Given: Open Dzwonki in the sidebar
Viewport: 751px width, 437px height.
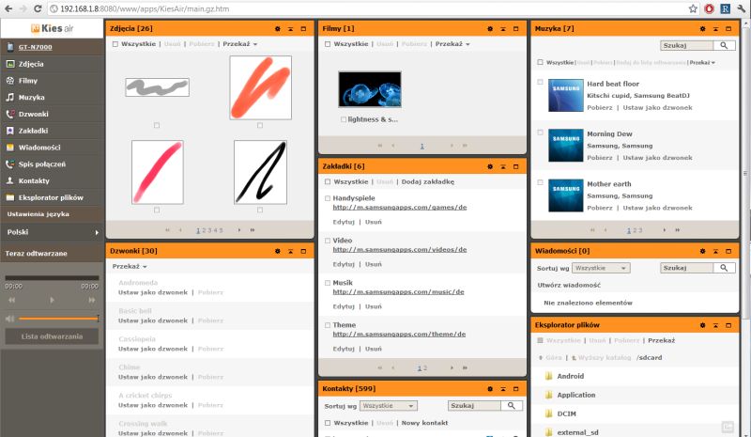Looking at the screenshot, I should (33, 114).
